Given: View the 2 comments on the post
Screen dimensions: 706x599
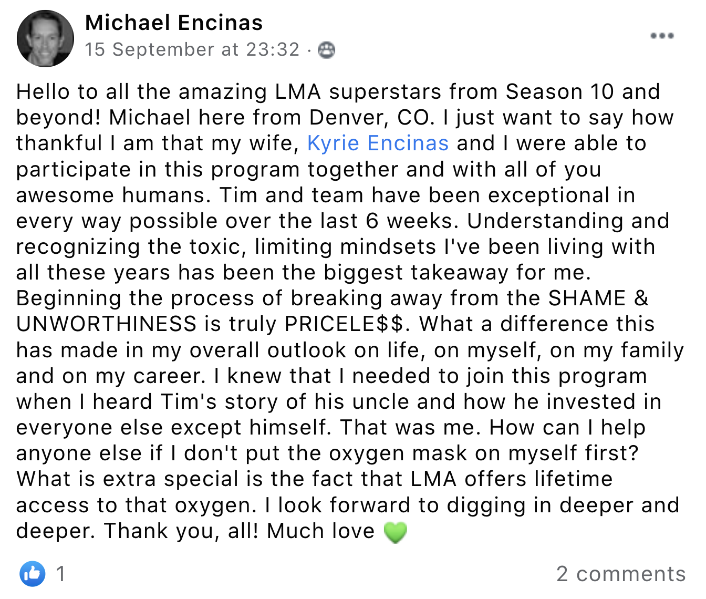Looking at the screenshot, I should (621, 573).
